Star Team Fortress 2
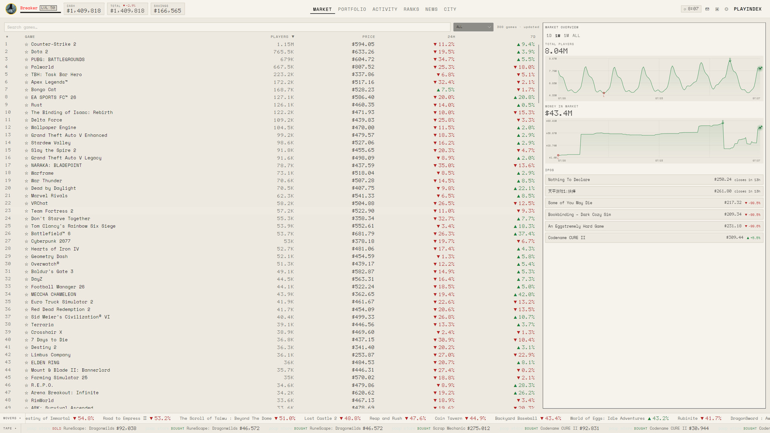This screenshot has height=433, width=770. pyautogui.click(x=26, y=211)
